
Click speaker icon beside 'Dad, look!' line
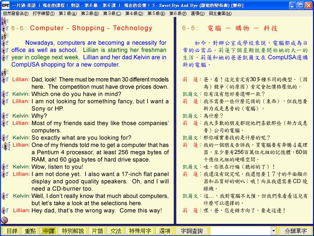pyautogui.click(x=5, y=79)
